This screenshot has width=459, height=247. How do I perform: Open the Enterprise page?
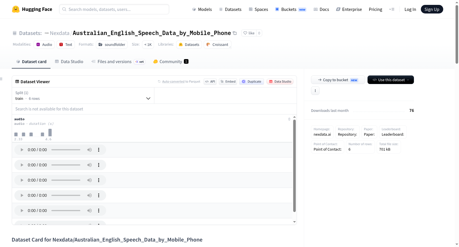click(349, 9)
